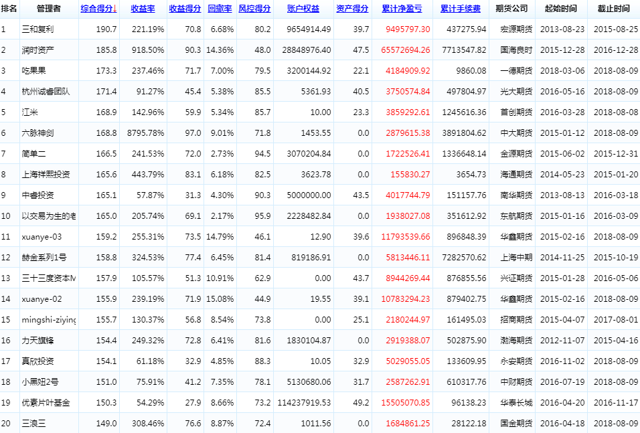
Task: Click net profit value 15505070.85
Action: click(x=405, y=403)
